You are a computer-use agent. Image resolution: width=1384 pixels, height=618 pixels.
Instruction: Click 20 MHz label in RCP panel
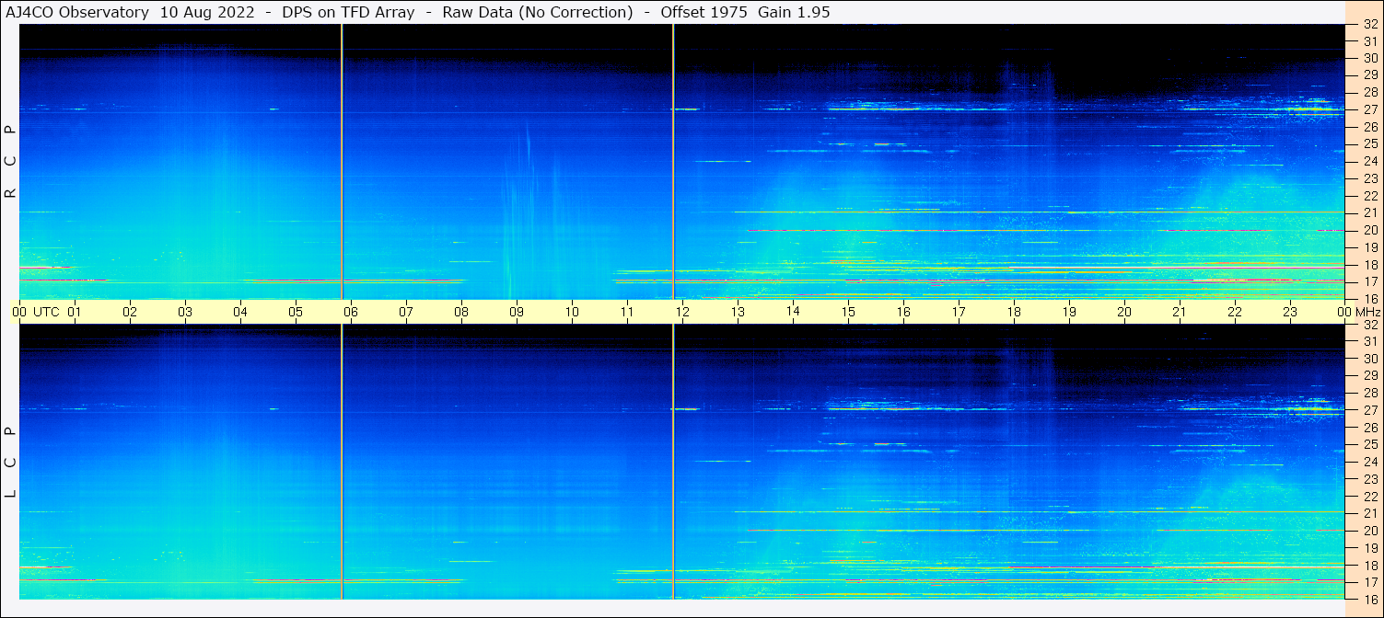(1369, 230)
